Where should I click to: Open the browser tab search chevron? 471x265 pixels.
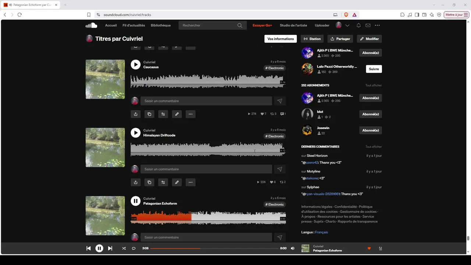pos(434,5)
